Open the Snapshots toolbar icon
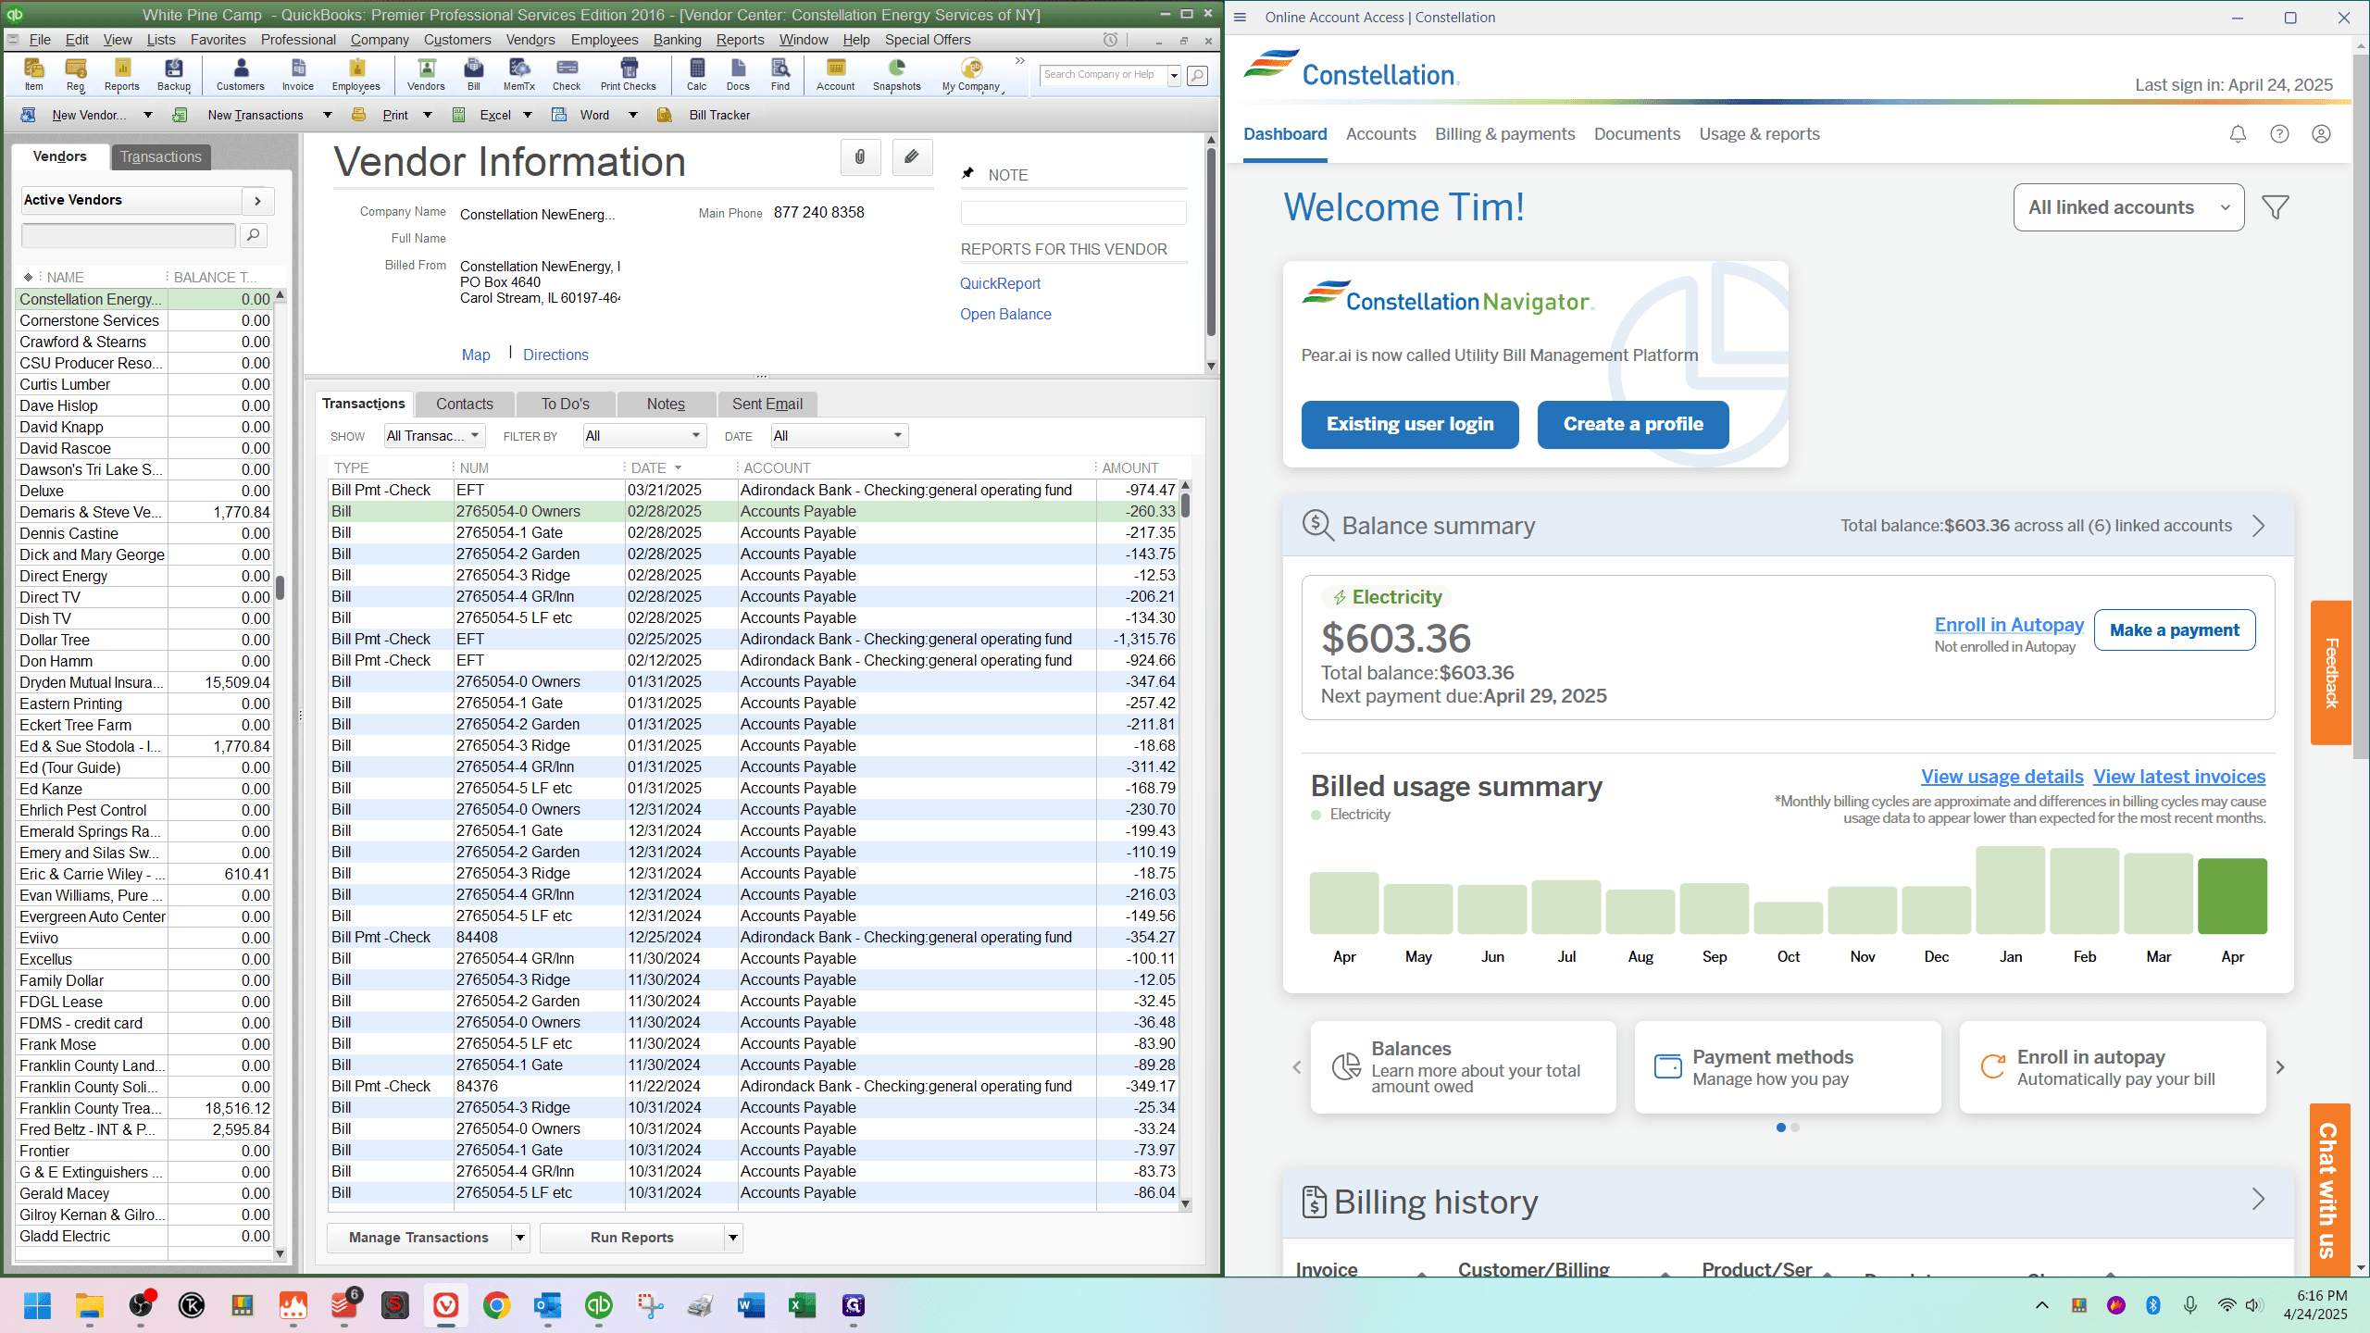 [x=896, y=74]
